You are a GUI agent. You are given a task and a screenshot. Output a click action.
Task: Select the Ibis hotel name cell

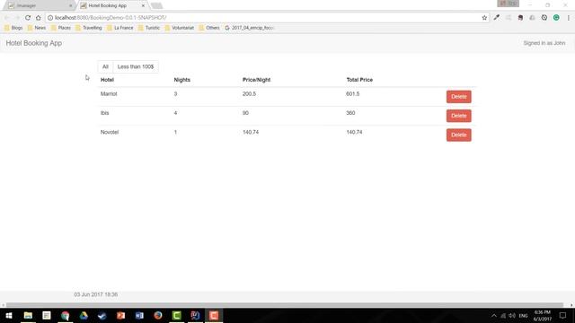pyautogui.click(x=104, y=113)
